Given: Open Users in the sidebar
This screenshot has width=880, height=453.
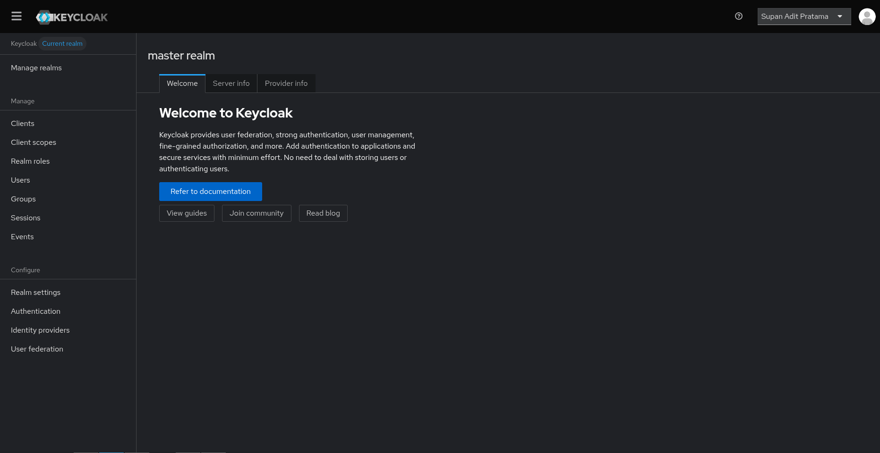Looking at the screenshot, I should (68, 180).
